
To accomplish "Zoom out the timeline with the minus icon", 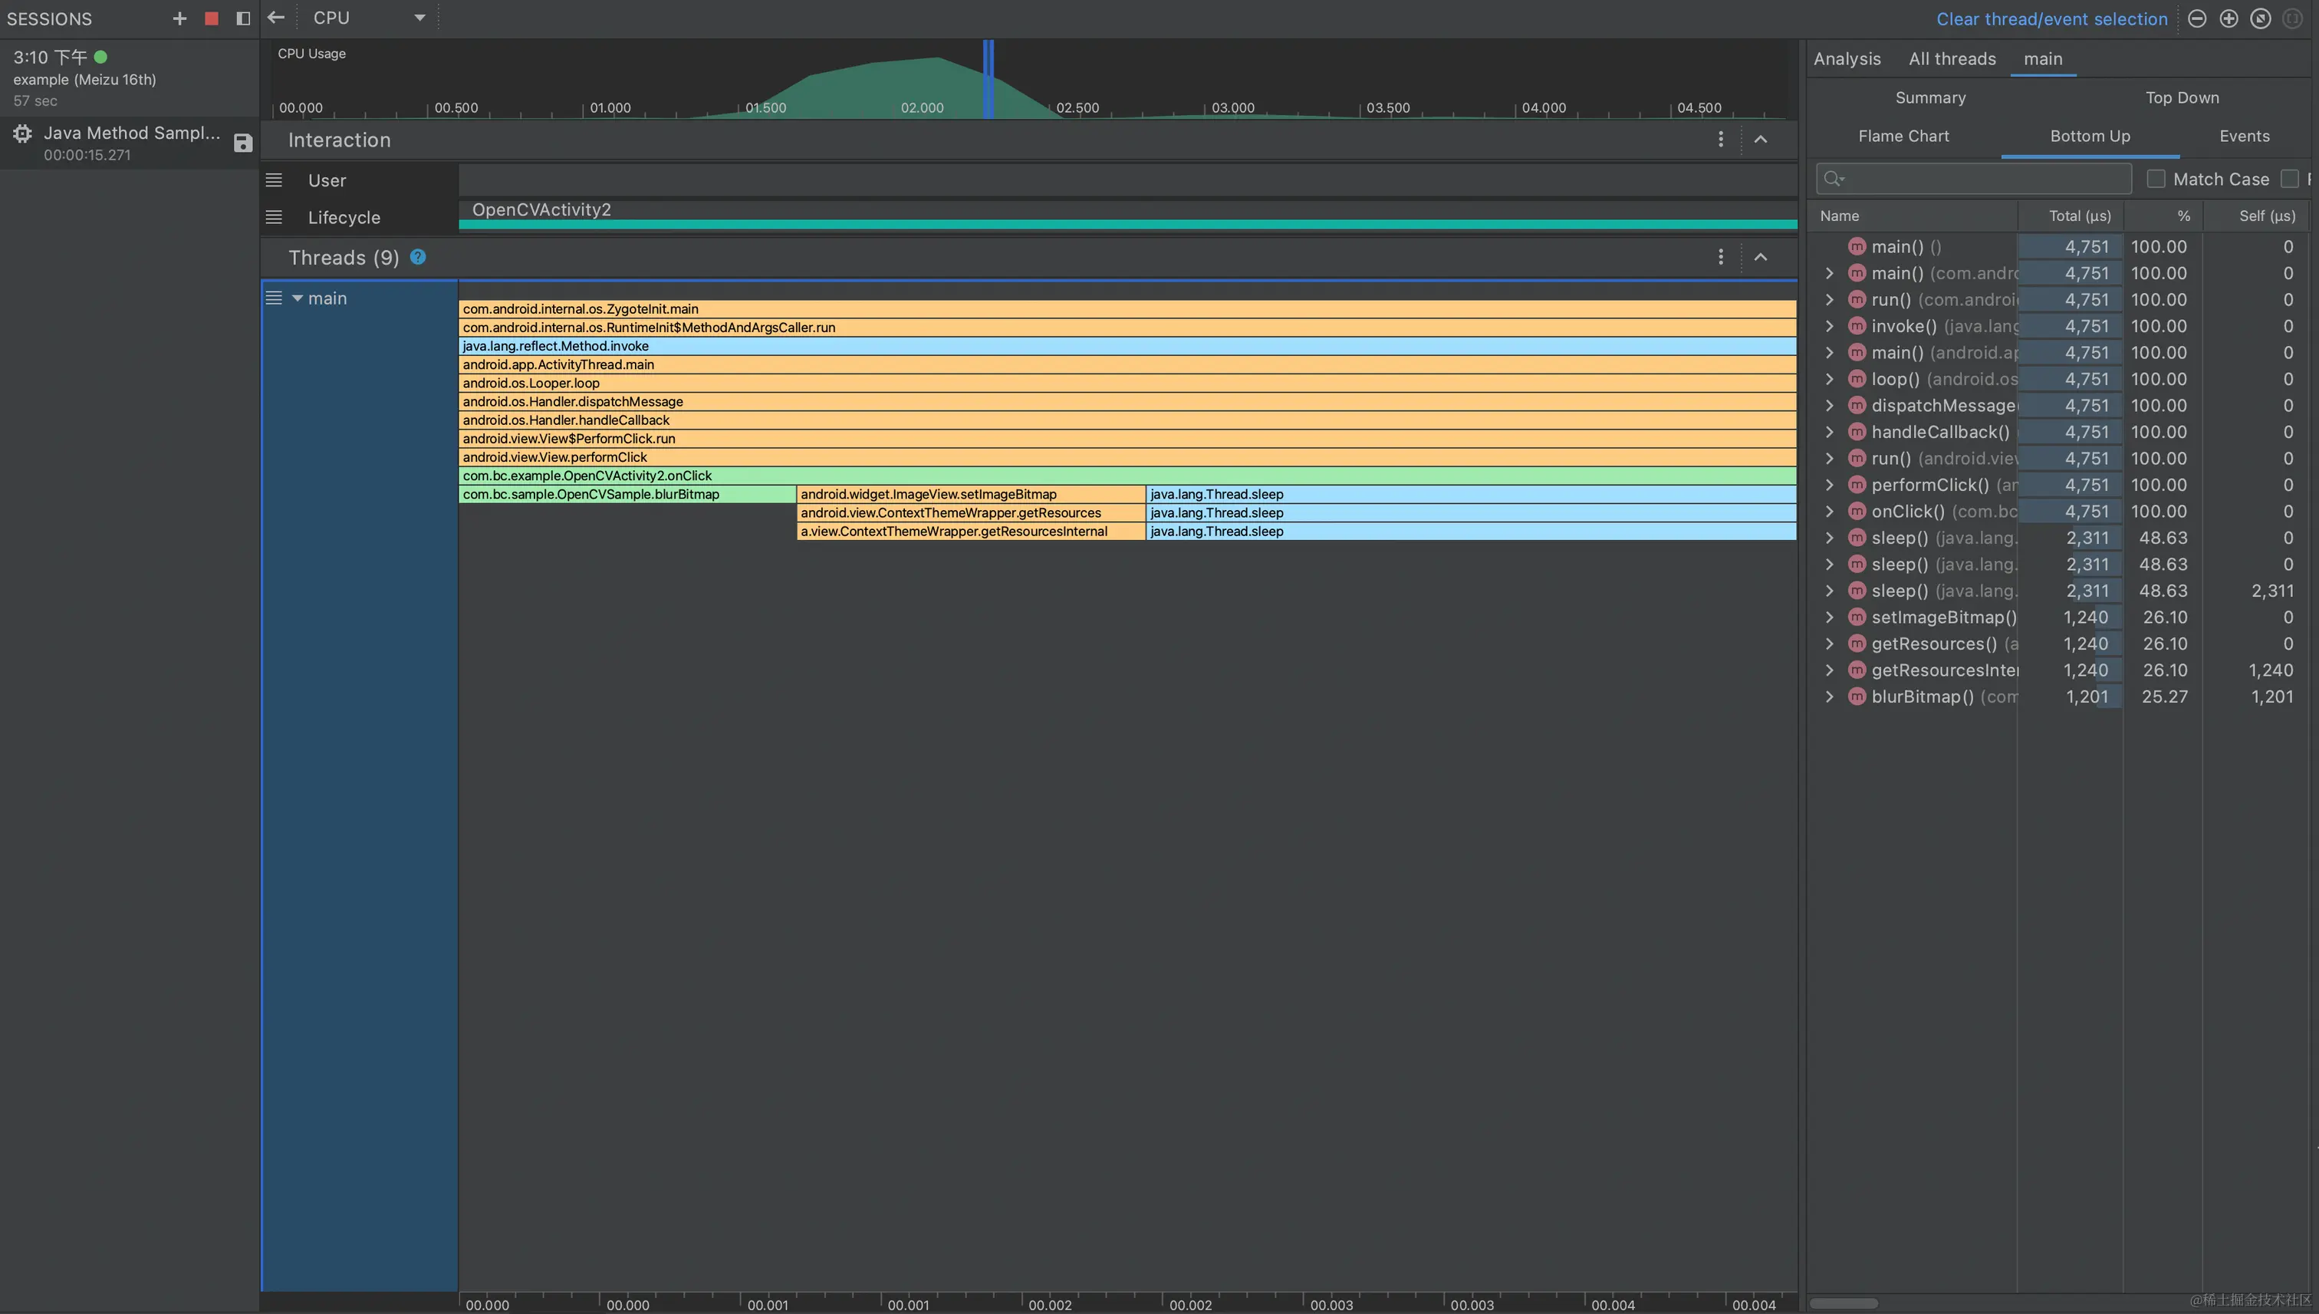I will click(2197, 19).
